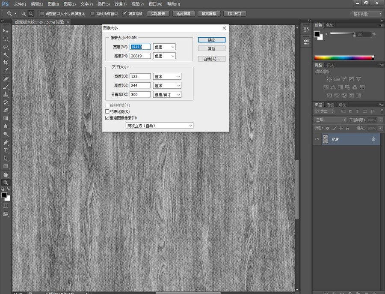This screenshot has width=385, height=294.
Task: Switch to the 色板 tab
Action: pos(330,25)
